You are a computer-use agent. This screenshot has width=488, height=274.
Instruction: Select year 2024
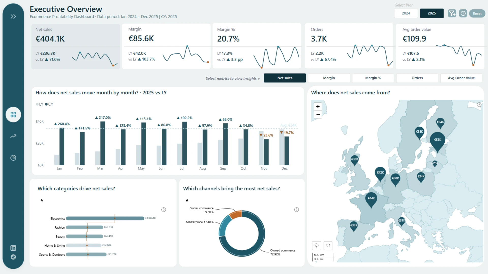406,13
